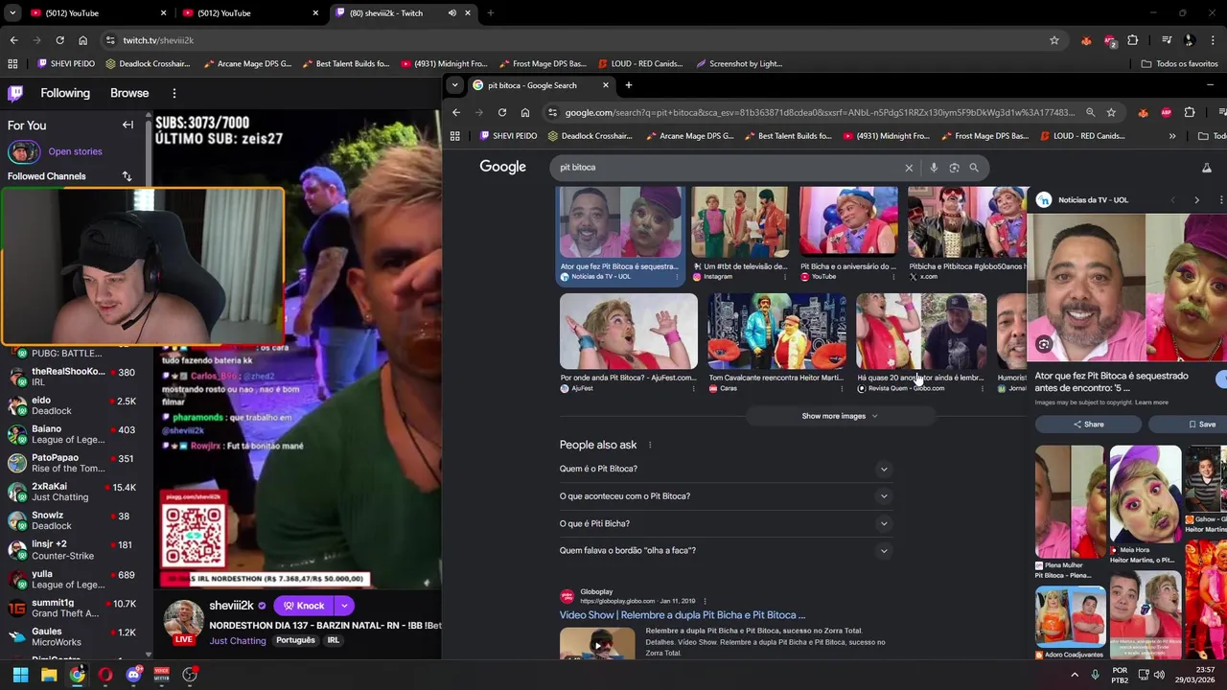Open Opera browser from taskbar
This screenshot has width=1227, height=690.
pos(105,675)
